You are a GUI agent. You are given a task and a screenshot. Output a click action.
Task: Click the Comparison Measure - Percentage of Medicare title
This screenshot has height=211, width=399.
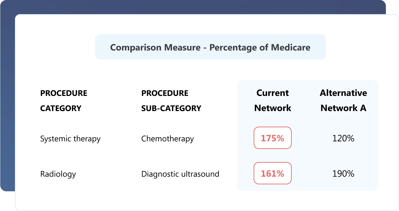210,47
